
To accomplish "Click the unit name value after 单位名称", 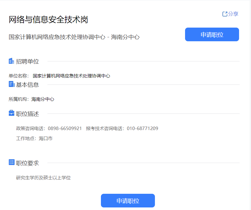I will click(x=71, y=76).
